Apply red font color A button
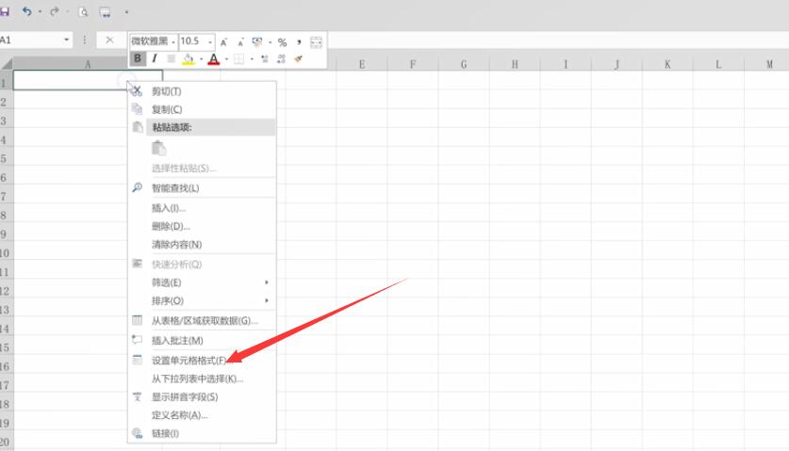Image resolution: width=789 pixels, height=451 pixels. pos(213,59)
